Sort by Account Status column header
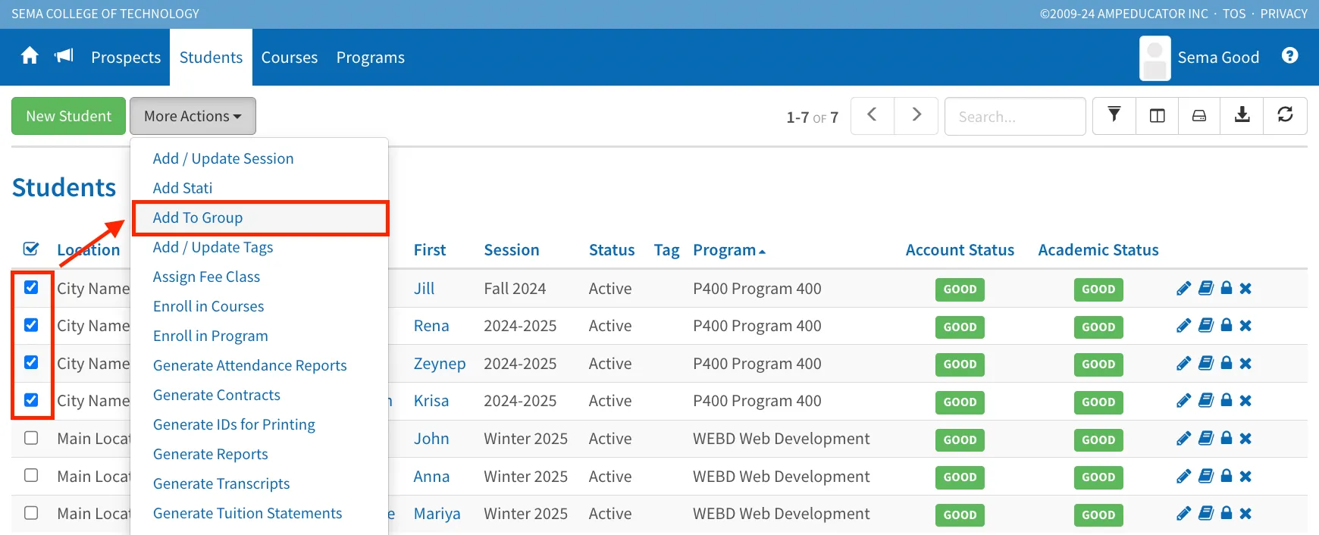Viewport: 1319px width, 535px height. (960, 250)
